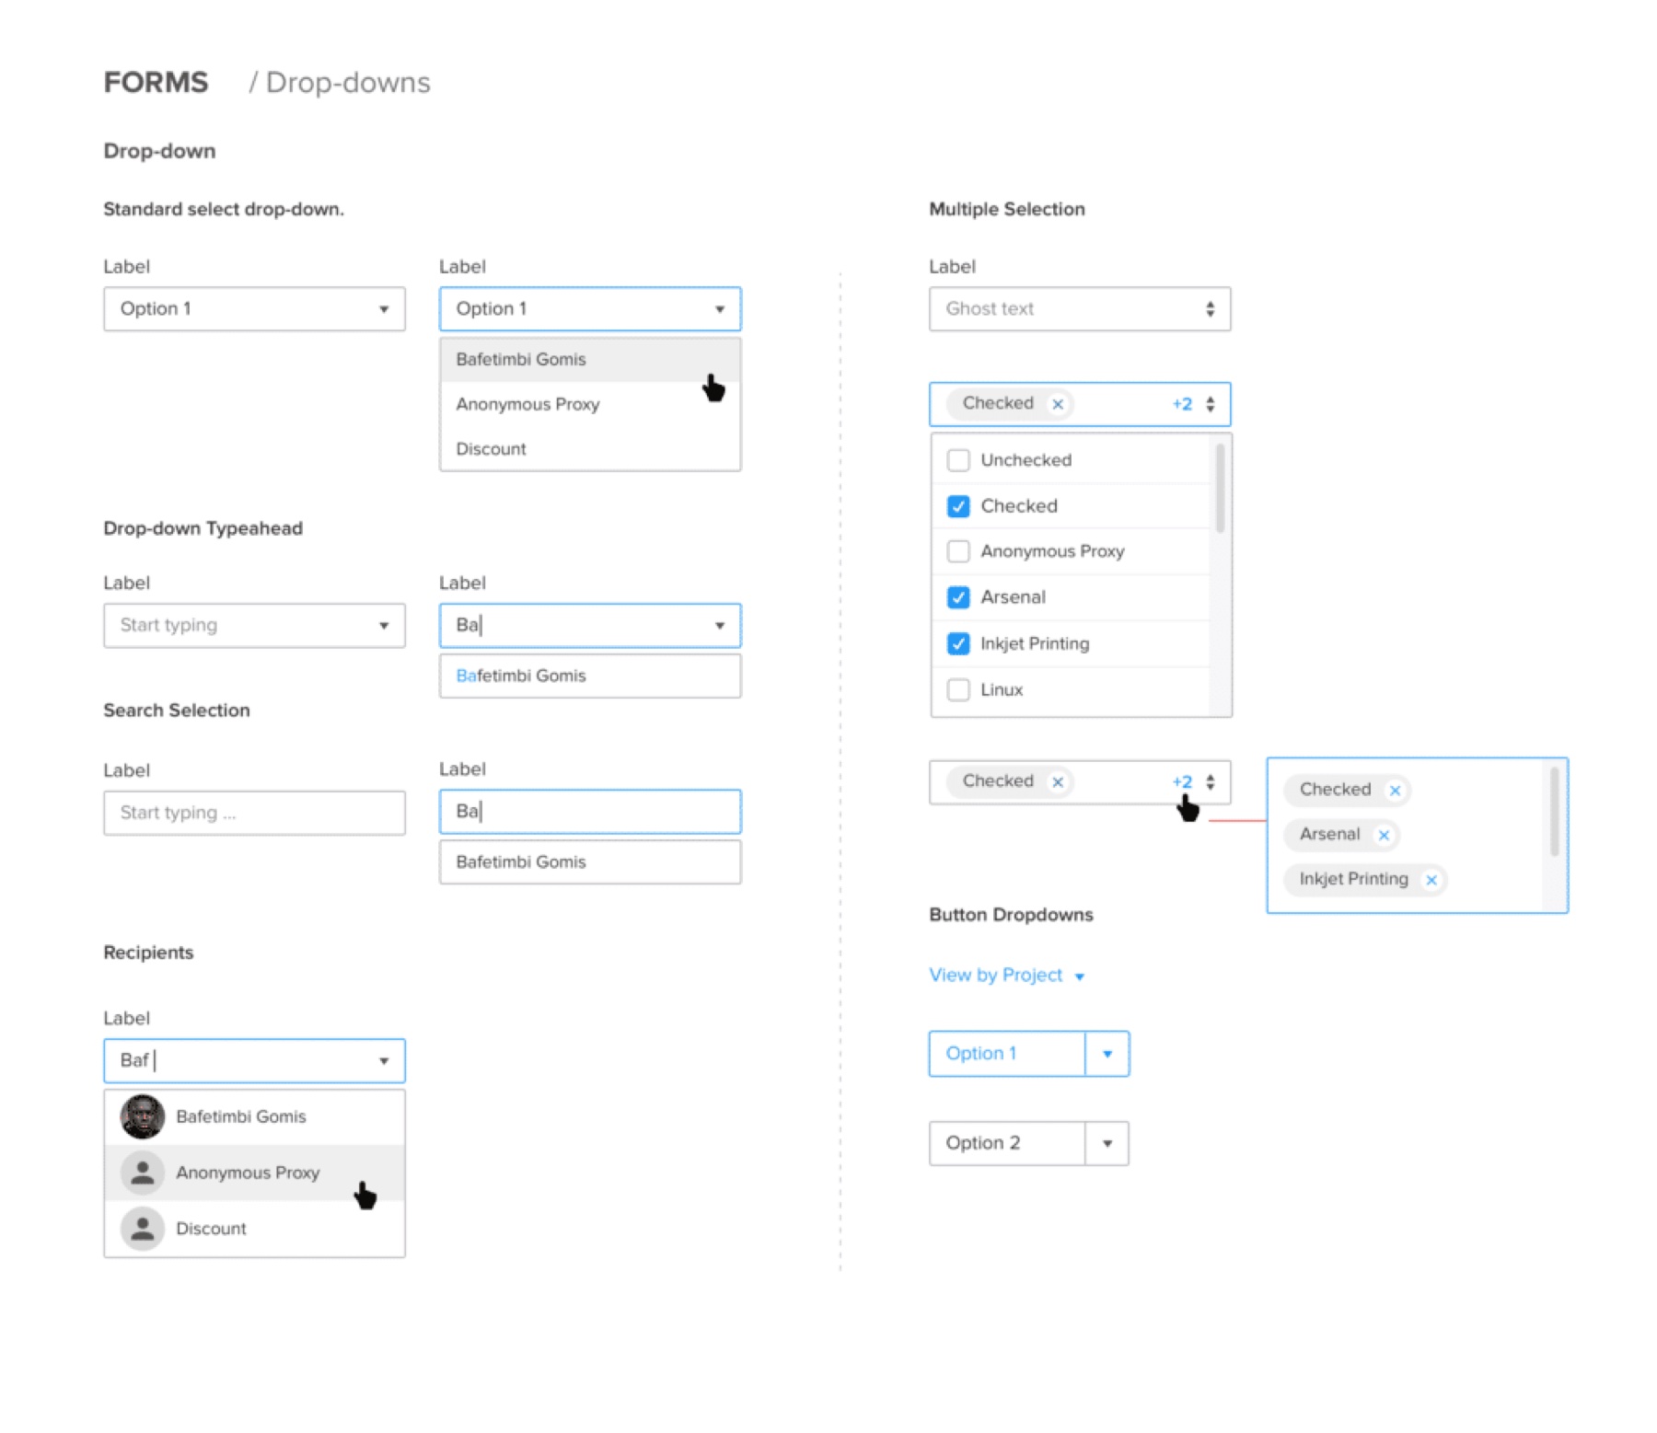Screen dimensions: 1657x1433
Task: Choose Discount in the standard select list
Action: tap(590, 449)
